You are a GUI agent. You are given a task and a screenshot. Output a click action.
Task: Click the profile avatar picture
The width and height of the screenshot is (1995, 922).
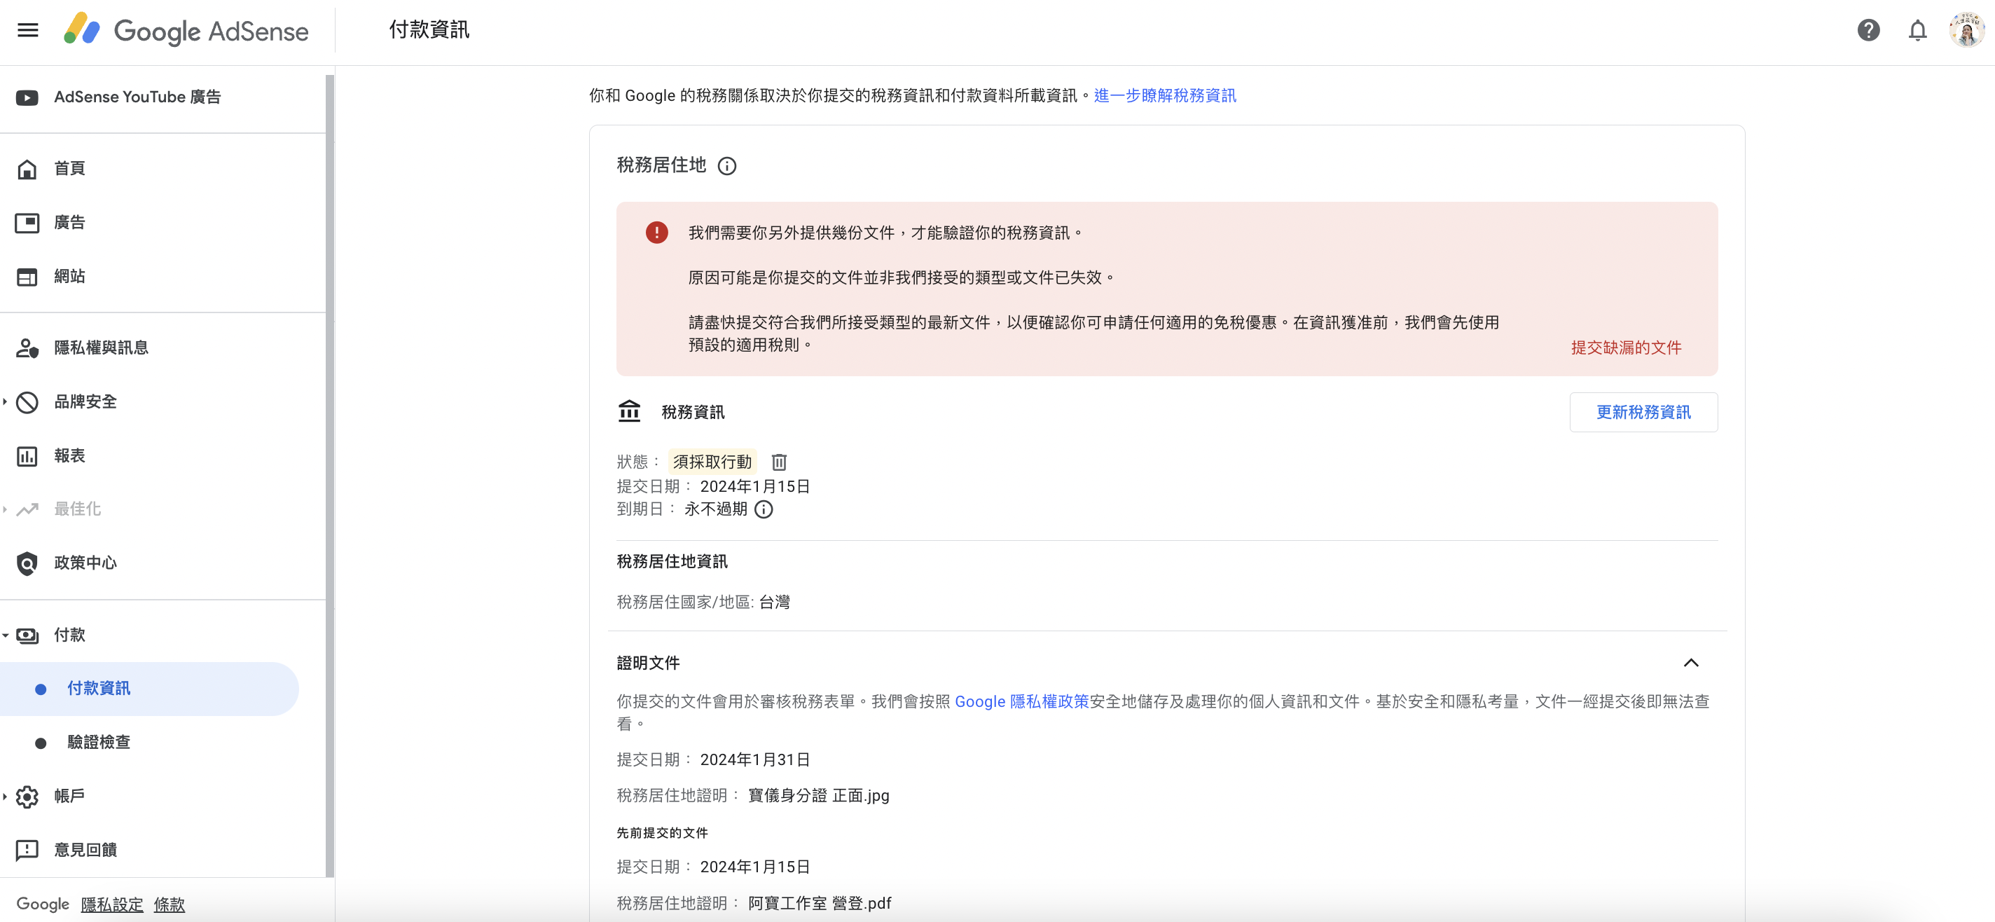pyautogui.click(x=1966, y=30)
